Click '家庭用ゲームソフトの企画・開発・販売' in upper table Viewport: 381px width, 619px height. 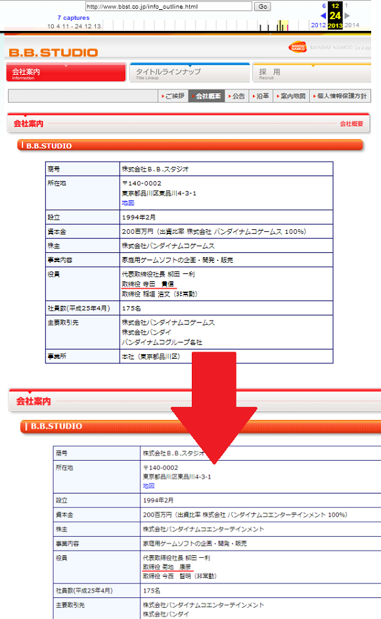tap(177, 260)
